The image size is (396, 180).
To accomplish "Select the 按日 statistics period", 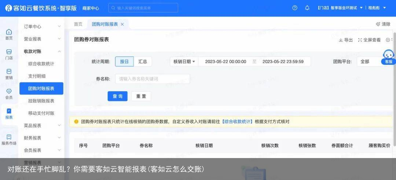I will pos(124,61).
